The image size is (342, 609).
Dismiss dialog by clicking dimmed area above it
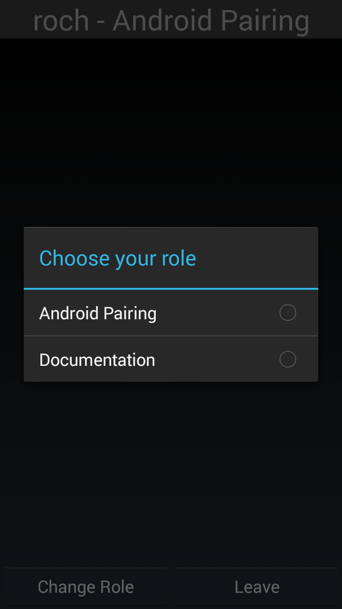click(x=171, y=133)
